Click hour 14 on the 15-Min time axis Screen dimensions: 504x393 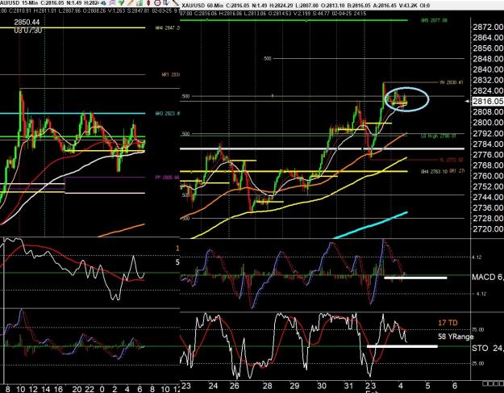46,389
